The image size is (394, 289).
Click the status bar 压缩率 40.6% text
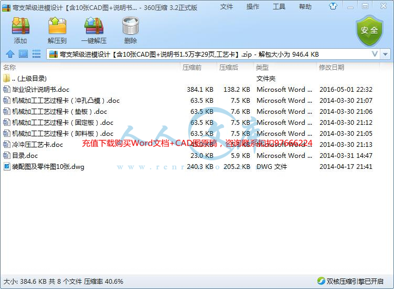(103, 281)
